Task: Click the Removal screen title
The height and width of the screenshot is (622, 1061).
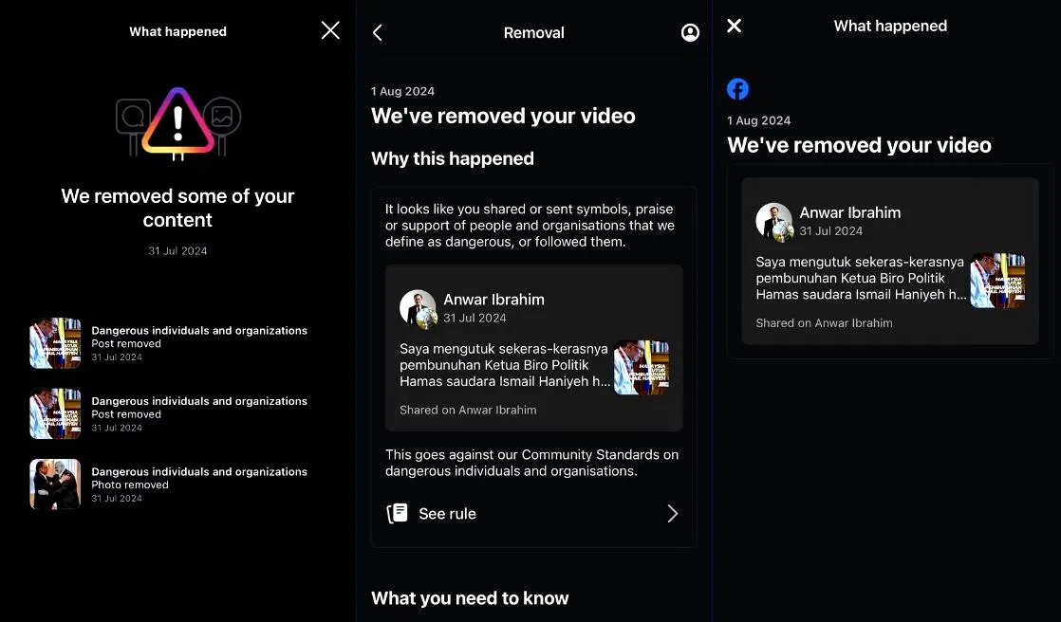Action: (534, 32)
